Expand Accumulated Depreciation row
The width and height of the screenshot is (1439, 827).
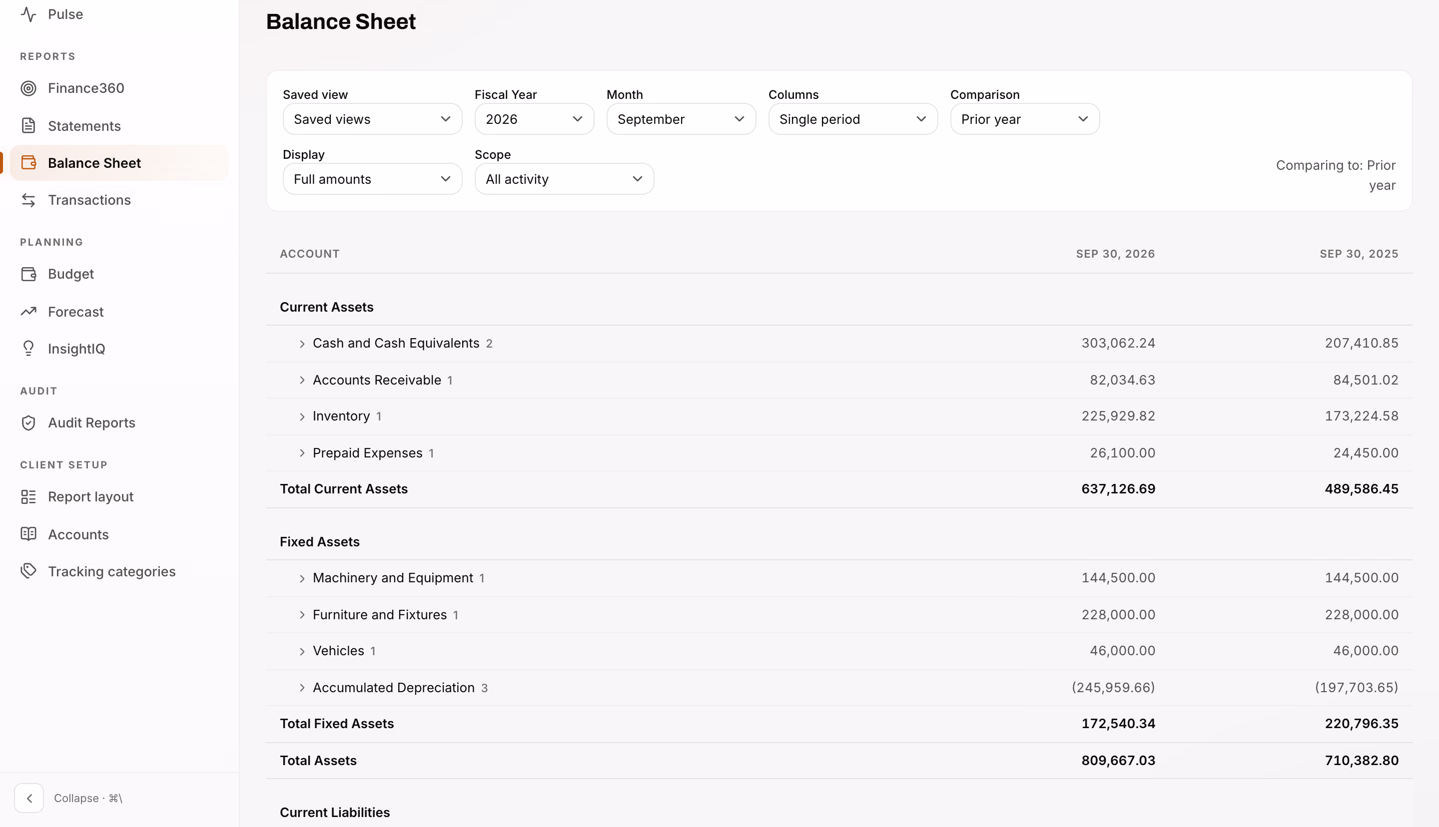pyautogui.click(x=302, y=688)
